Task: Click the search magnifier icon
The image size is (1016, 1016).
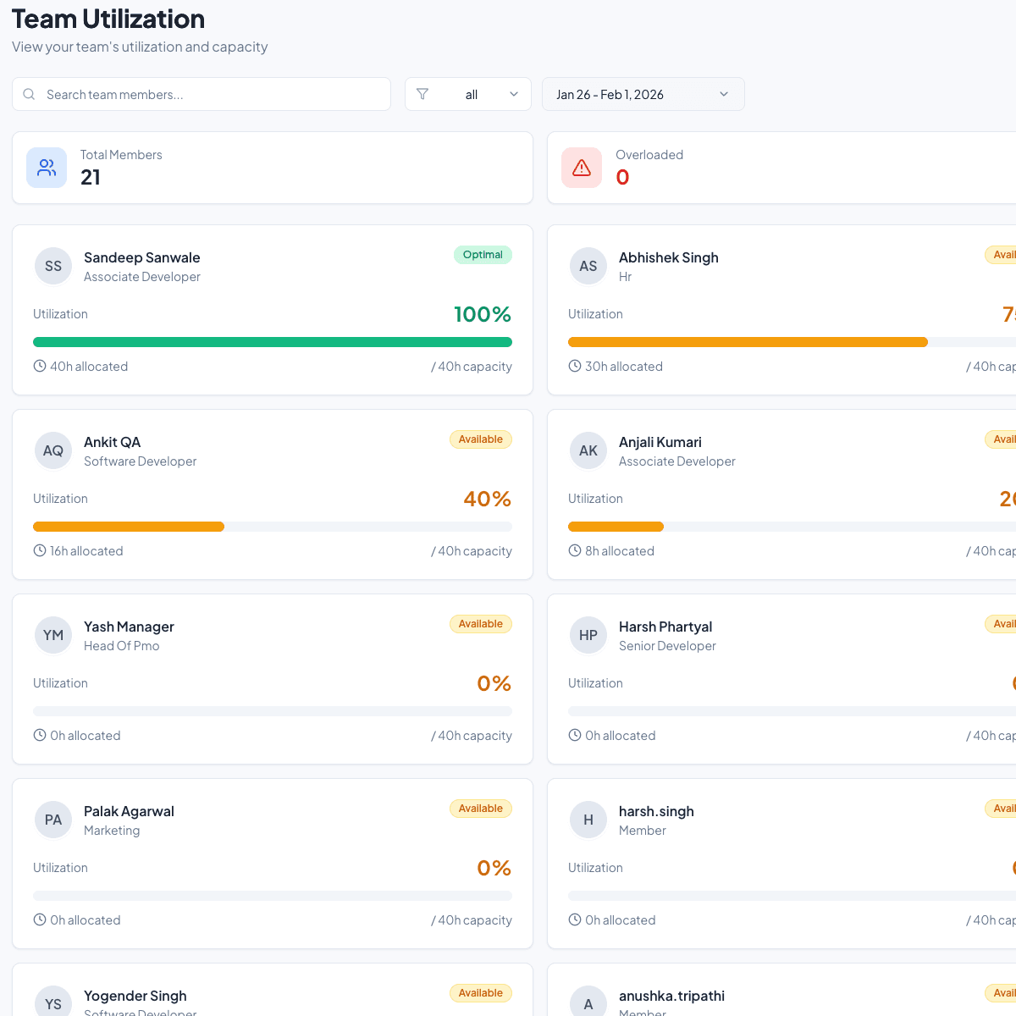Action: (29, 94)
